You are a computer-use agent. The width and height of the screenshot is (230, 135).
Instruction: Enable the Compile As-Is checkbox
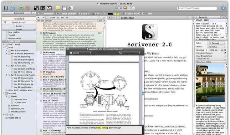click(225, 58)
